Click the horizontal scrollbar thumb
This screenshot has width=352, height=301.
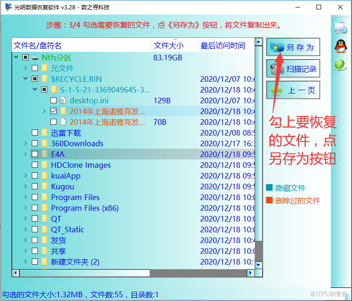pyautogui.click(x=85, y=273)
